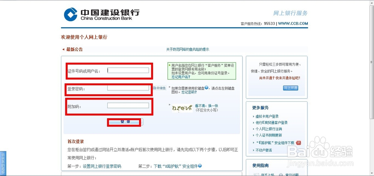This screenshot has width=374, height=176.
Task: Focus the 证件号码或用户名 input field
Action: 128,70
